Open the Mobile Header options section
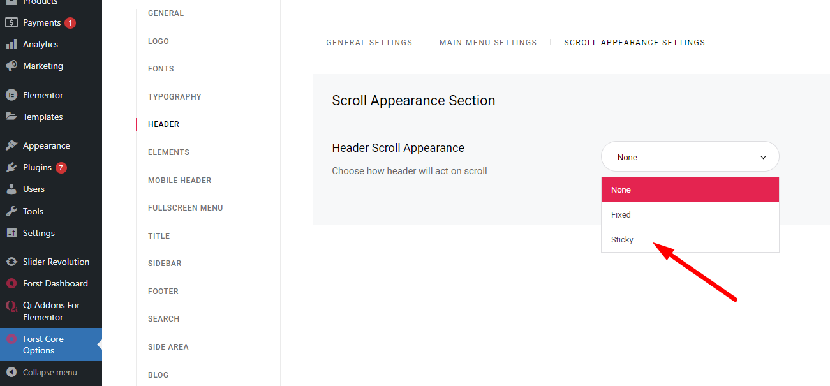 tap(180, 181)
